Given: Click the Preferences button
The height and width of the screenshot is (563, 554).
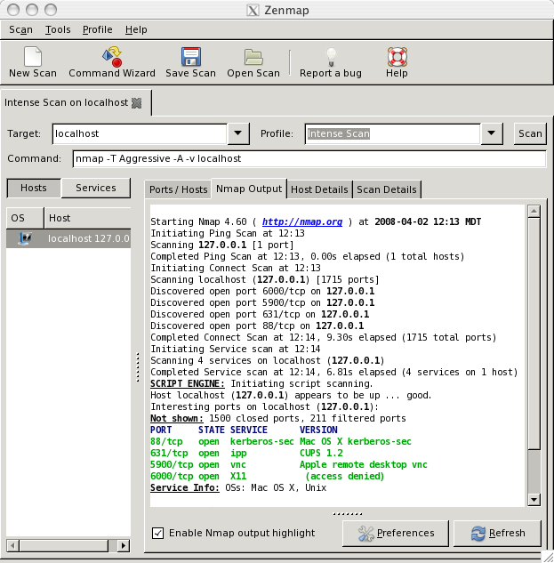Looking at the screenshot, I should [396, 533].
